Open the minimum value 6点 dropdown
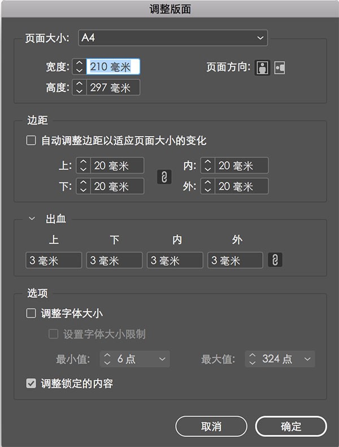 tap(162, 359)
